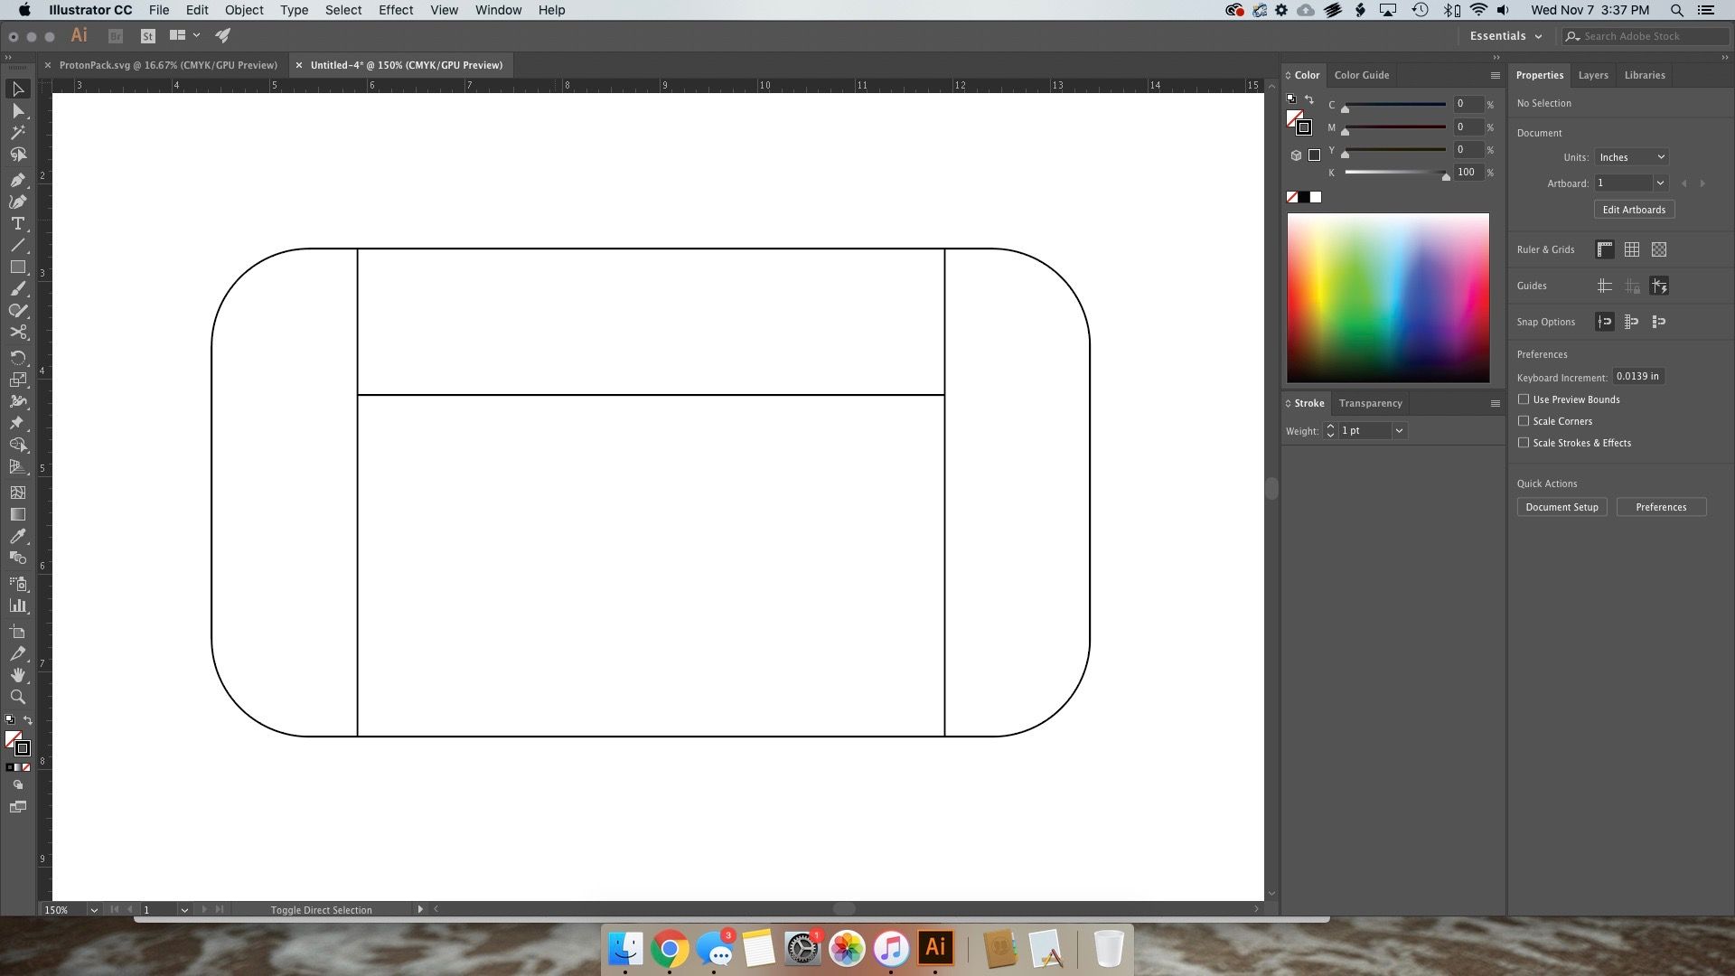Select the Pen tool
1735x976 pixels.
18,180
